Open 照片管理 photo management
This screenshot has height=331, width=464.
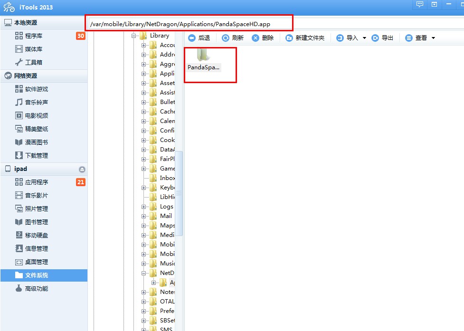pyautogui.click(x=44, y=209)
